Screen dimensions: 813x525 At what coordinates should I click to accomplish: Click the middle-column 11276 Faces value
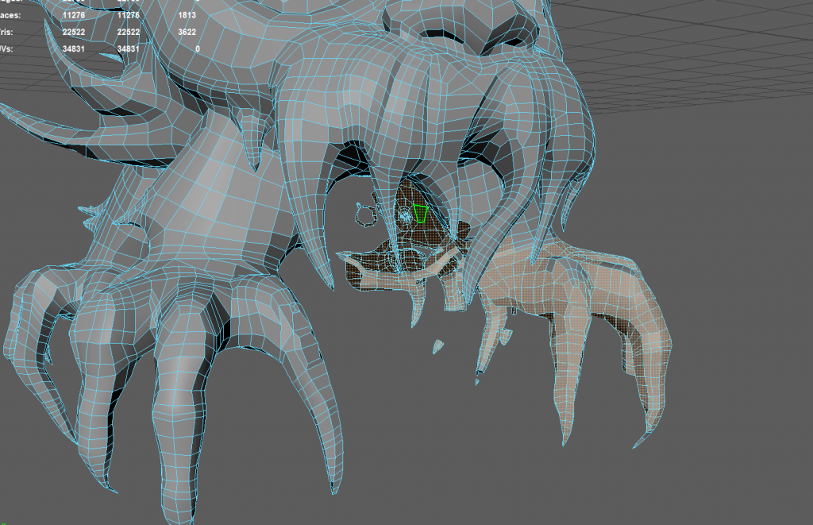130,14
